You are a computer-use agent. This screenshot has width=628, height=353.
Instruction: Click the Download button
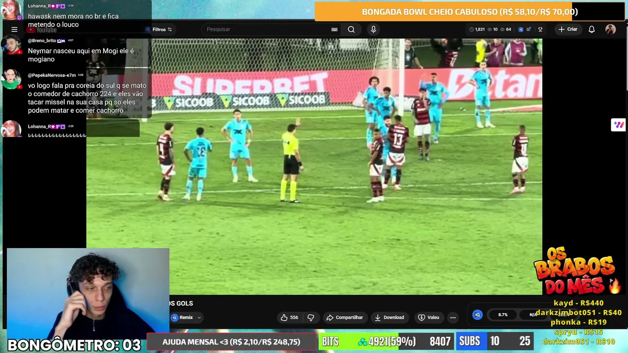click(389, 317)
